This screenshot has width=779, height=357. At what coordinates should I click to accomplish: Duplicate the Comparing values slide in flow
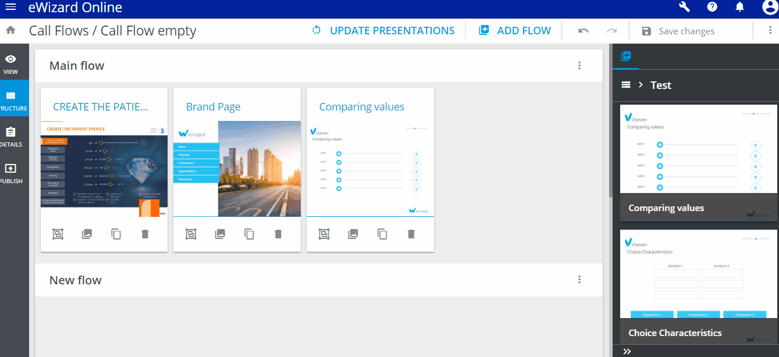pyautogui.click(x=382, y=234)
